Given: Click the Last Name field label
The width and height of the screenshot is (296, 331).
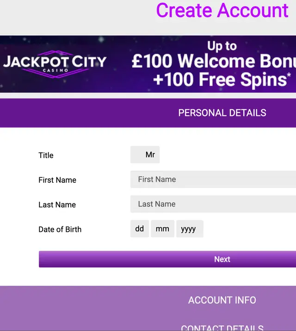Looking at the screenshot, I should pos(57,205).
